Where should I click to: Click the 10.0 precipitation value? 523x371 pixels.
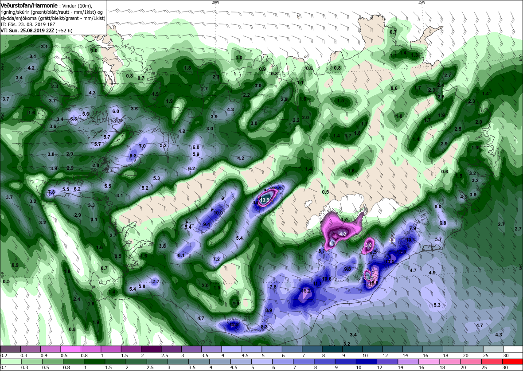click(218, 213)
